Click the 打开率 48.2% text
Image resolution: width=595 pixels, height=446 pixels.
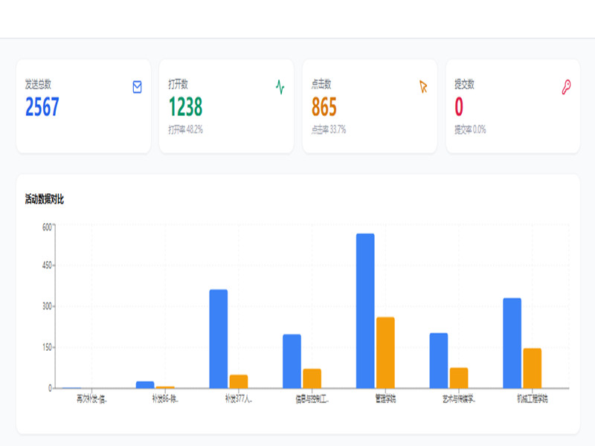tap(185, 129)
